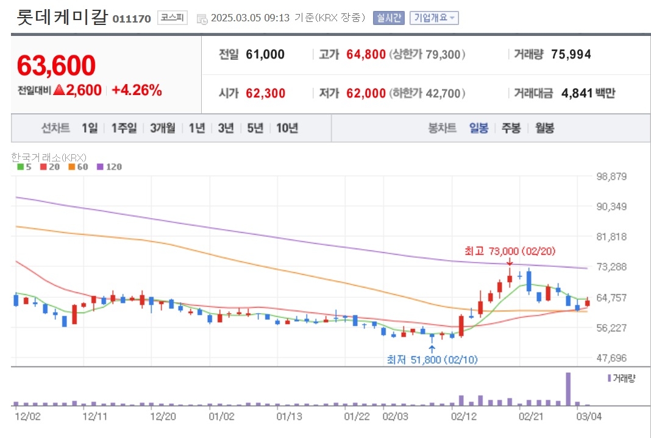Click the tallest volume bar near 03/04

coord(568,389)
